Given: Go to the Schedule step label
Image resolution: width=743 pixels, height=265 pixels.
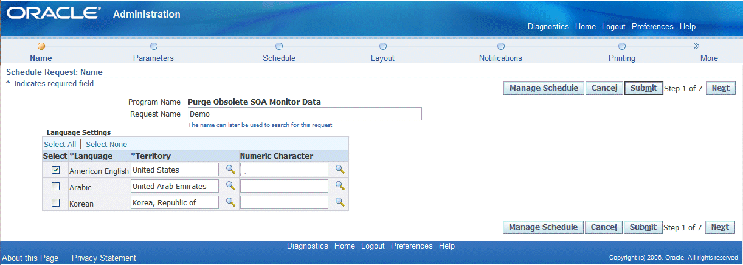Looking at the screenshot, I should 279,58.
